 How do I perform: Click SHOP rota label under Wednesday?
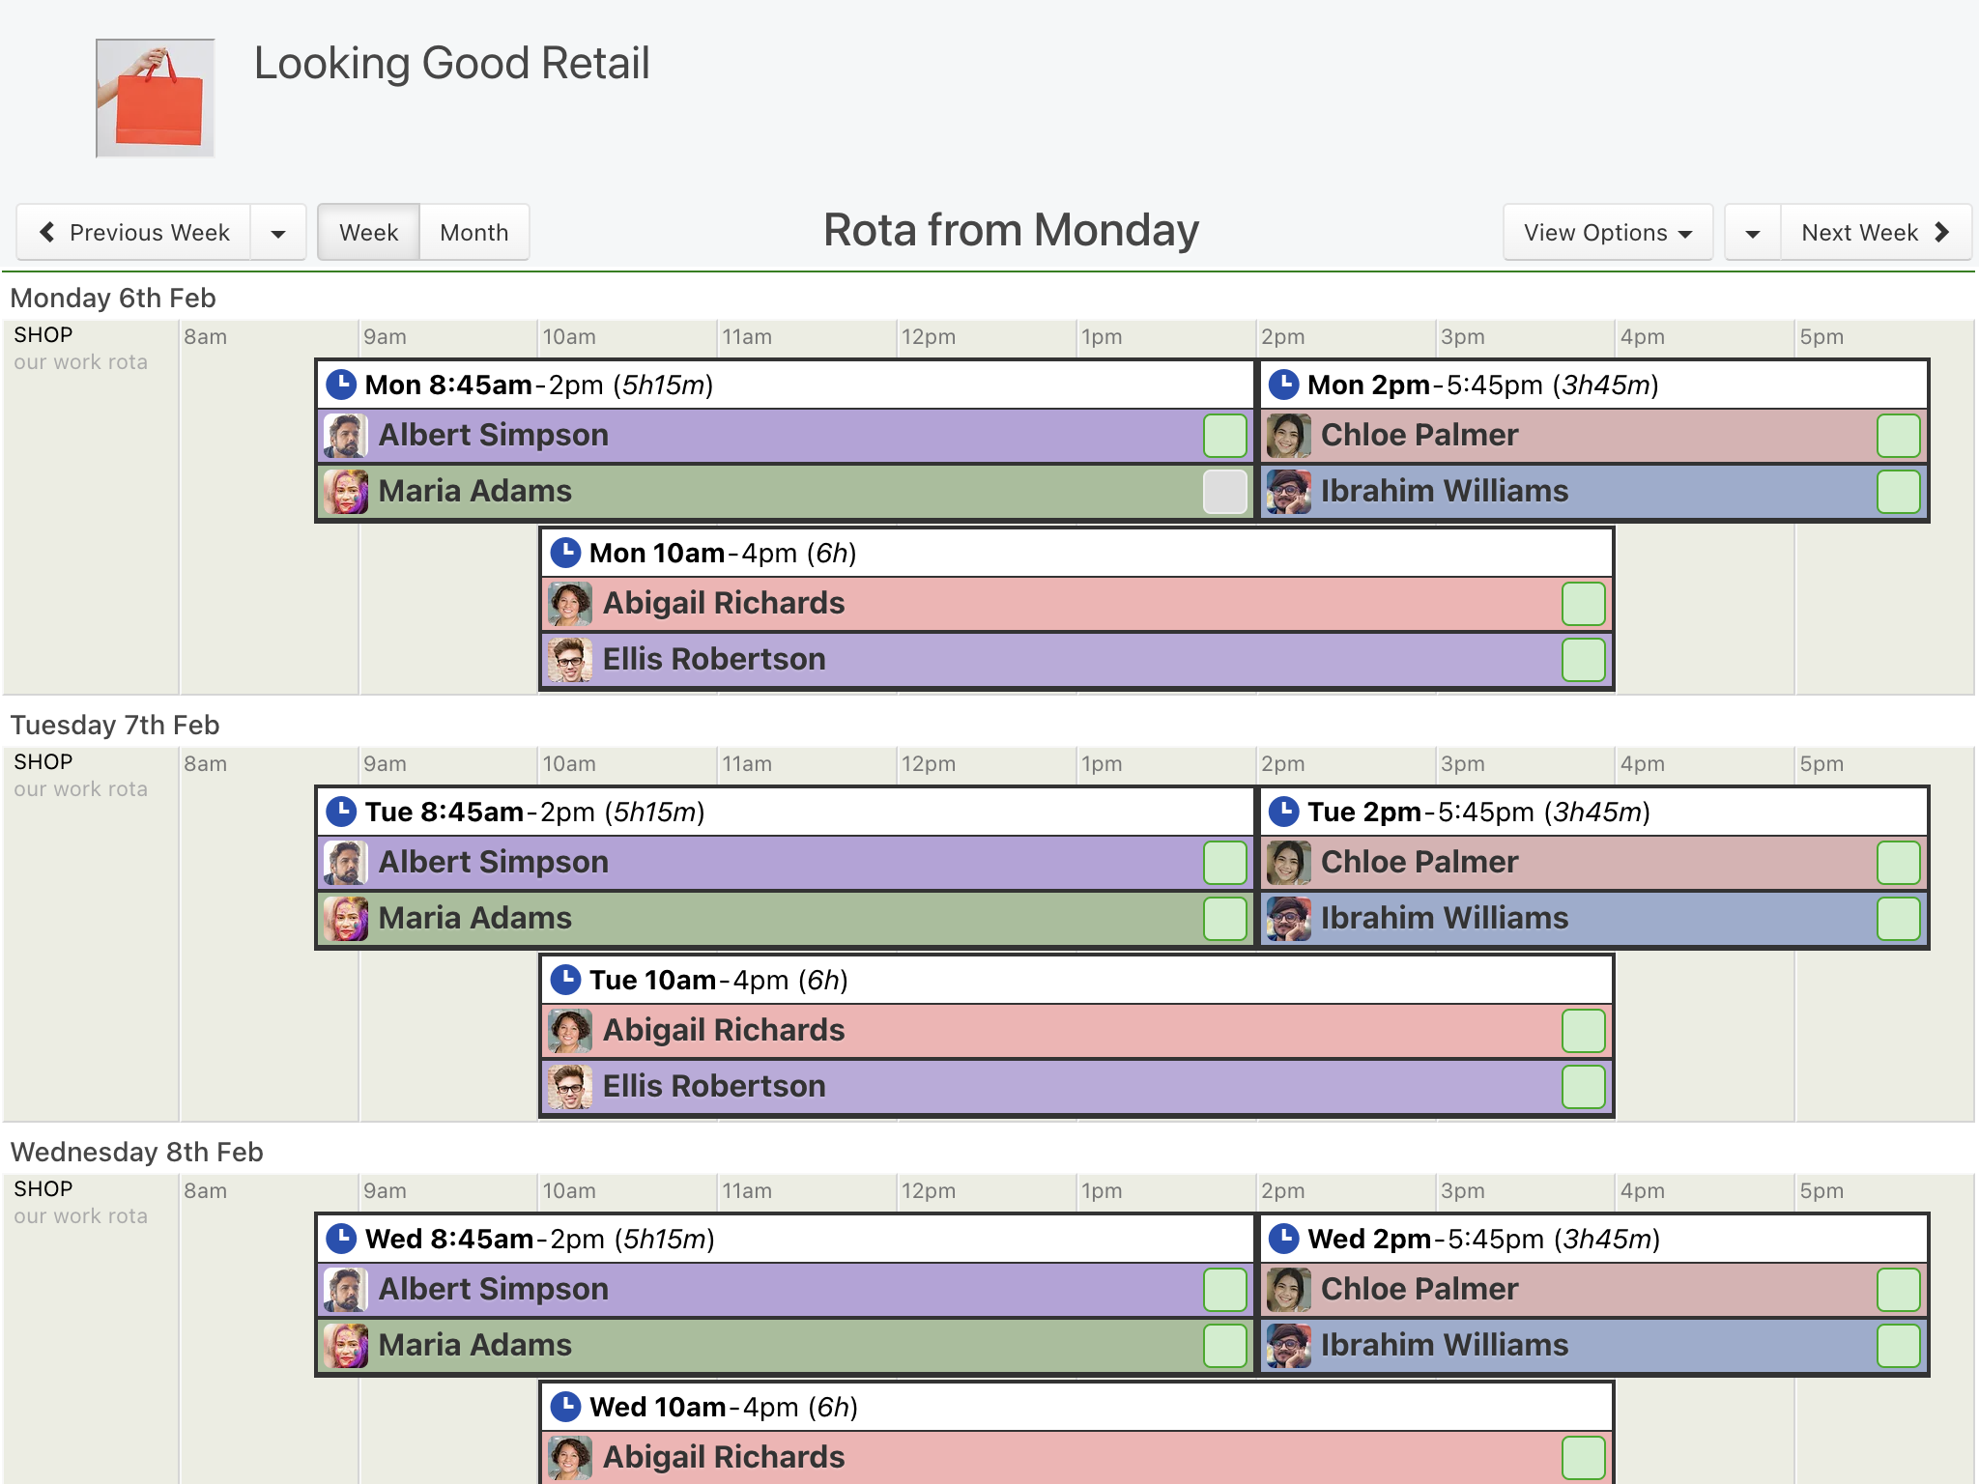pos(43,1189)
